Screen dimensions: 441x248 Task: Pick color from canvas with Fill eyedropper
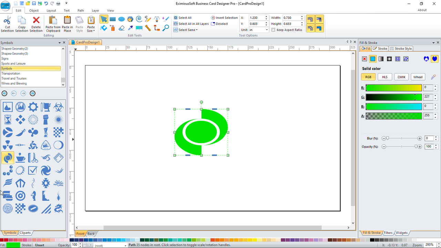(x=434, y=77)
